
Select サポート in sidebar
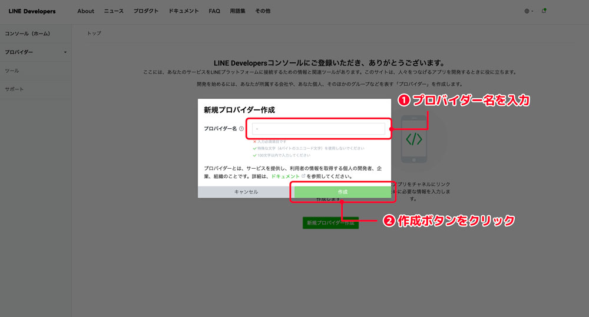tap(14, 89)
